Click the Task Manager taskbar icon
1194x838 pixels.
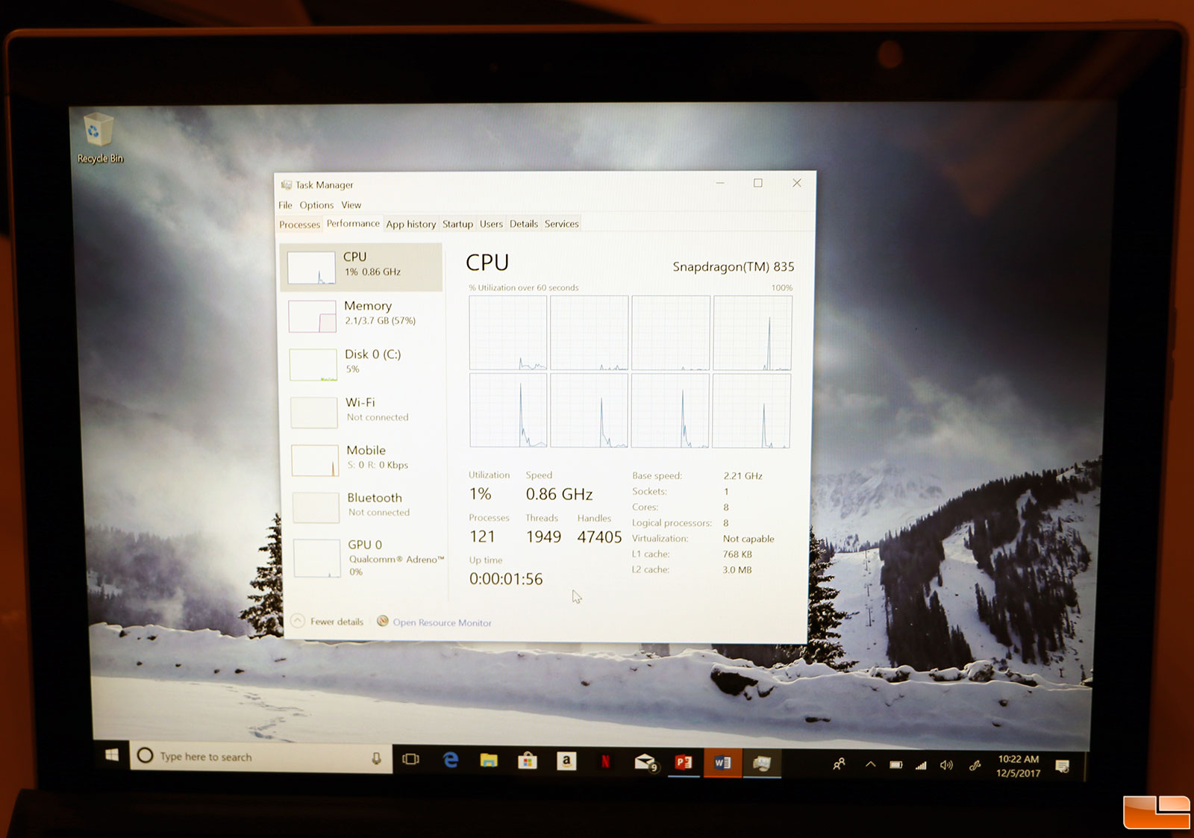pyautogui.click(x=762, y=763)
